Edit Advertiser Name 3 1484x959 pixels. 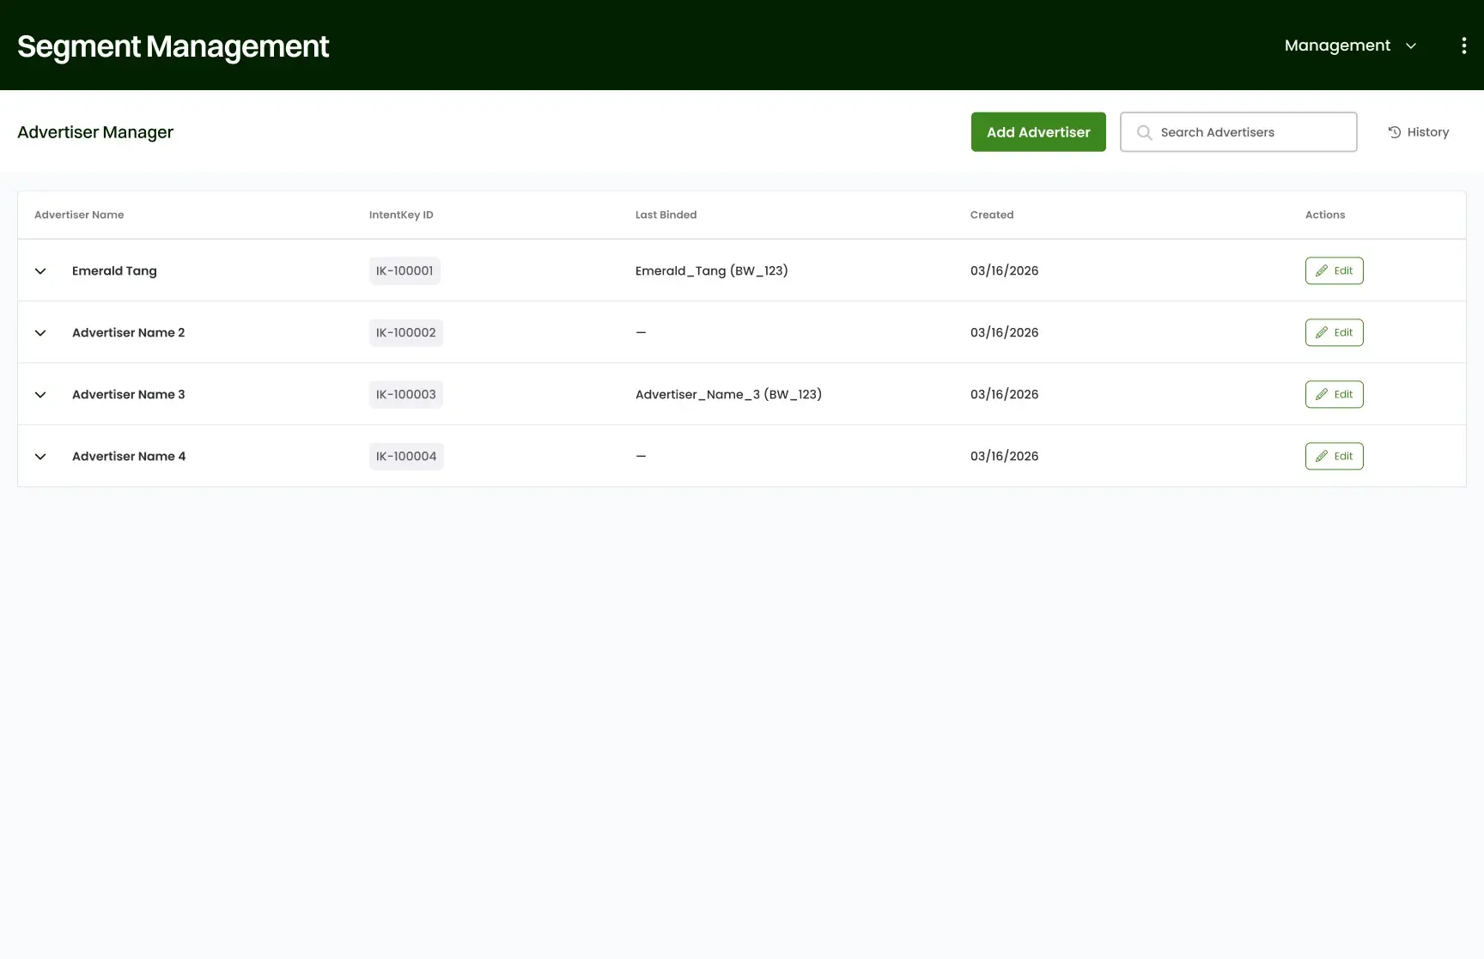pyautogui.click(x=1335, y=394)
